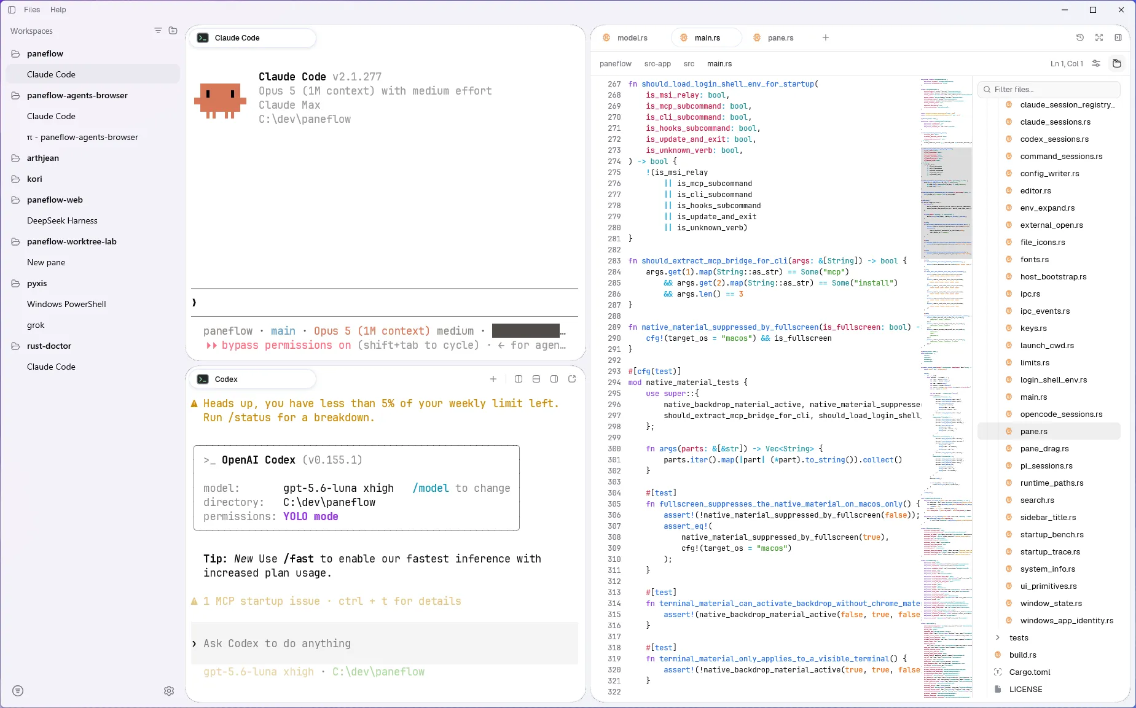Open editor settings sliders icon
Viewport: 1136px width, 708px height.
(x=1096, y=63)
